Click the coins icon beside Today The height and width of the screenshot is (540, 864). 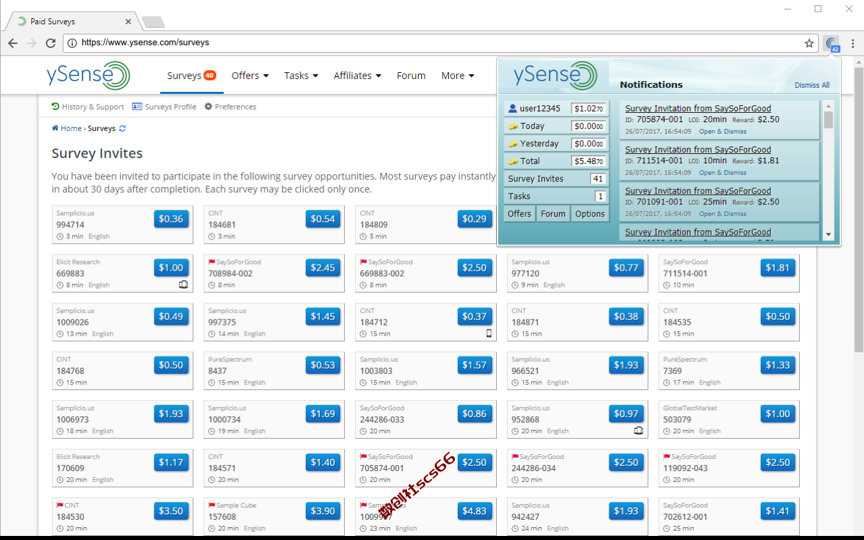point(513,126)
